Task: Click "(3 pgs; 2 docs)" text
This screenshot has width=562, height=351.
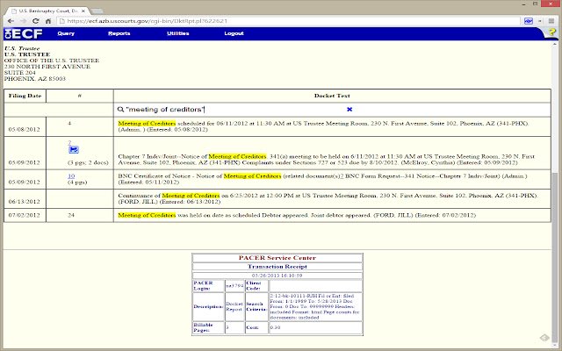Action: click(88, 162)
